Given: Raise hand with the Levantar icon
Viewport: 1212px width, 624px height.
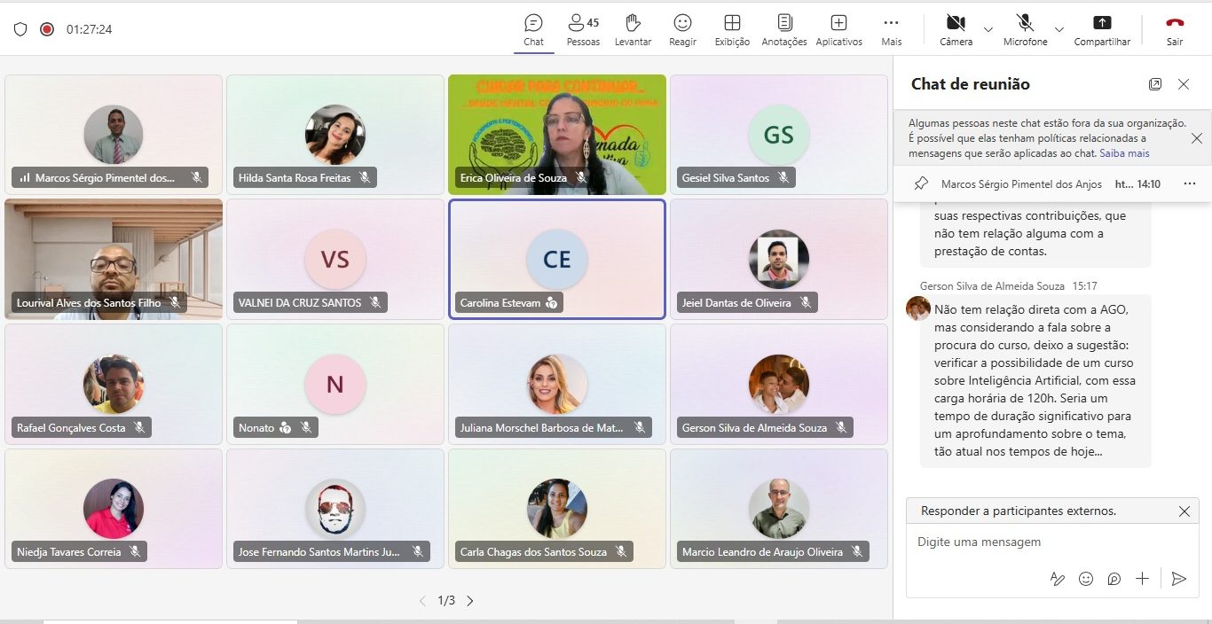Looking at the screenshot, I should pos(633,29).
